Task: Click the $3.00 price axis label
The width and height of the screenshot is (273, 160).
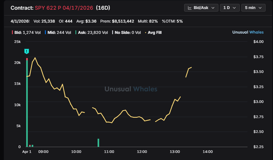Action: point(258,102)
